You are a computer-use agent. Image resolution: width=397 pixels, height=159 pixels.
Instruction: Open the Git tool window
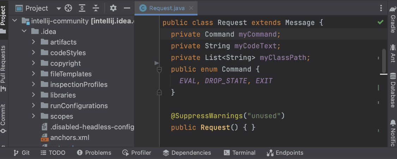(22, 153)
